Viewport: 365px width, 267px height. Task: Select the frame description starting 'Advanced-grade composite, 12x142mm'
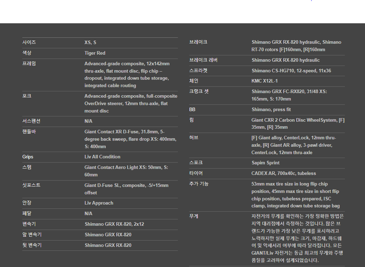[127, 74]
